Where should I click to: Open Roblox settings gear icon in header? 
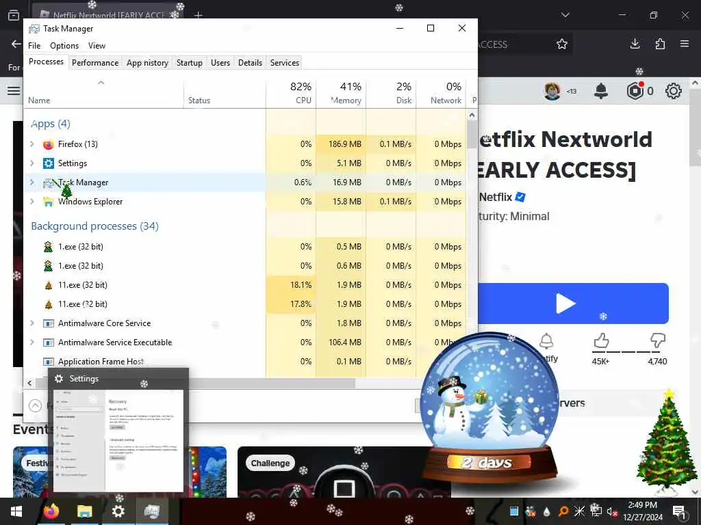[674, 91]
